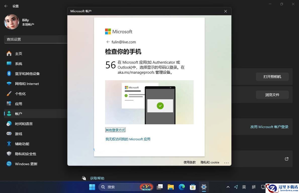
Task: Open the Windows 更新 section
Action: tap(36, 164)
